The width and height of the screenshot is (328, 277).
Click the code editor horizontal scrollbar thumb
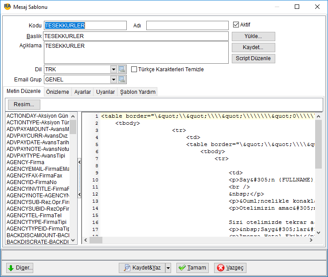[x=96, y=240]
